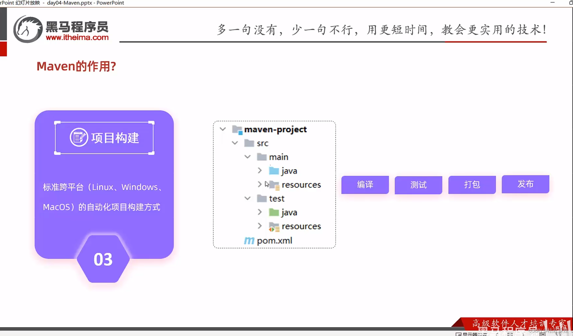Click the resources icon with Maven badge under test

pos(274,226)
